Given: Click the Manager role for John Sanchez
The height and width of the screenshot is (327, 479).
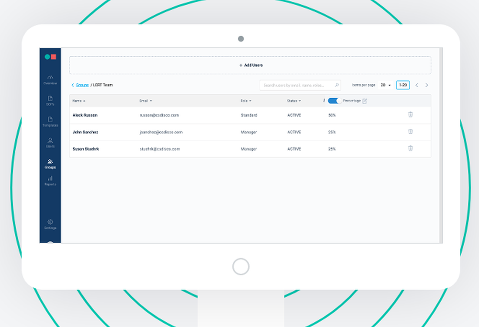Looking at the screenshot, I should (x=249, y=132).
